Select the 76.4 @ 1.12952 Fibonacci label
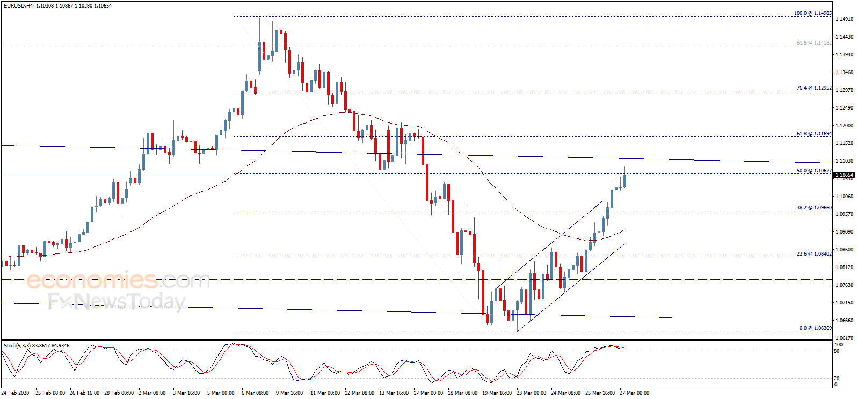This screenshot has height=399, width=857. tap(814, 88)
